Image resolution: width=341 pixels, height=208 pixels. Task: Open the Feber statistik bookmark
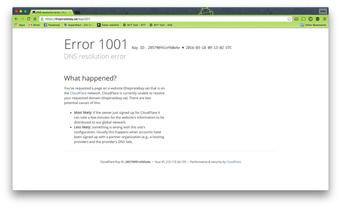(x=108, y=25)
